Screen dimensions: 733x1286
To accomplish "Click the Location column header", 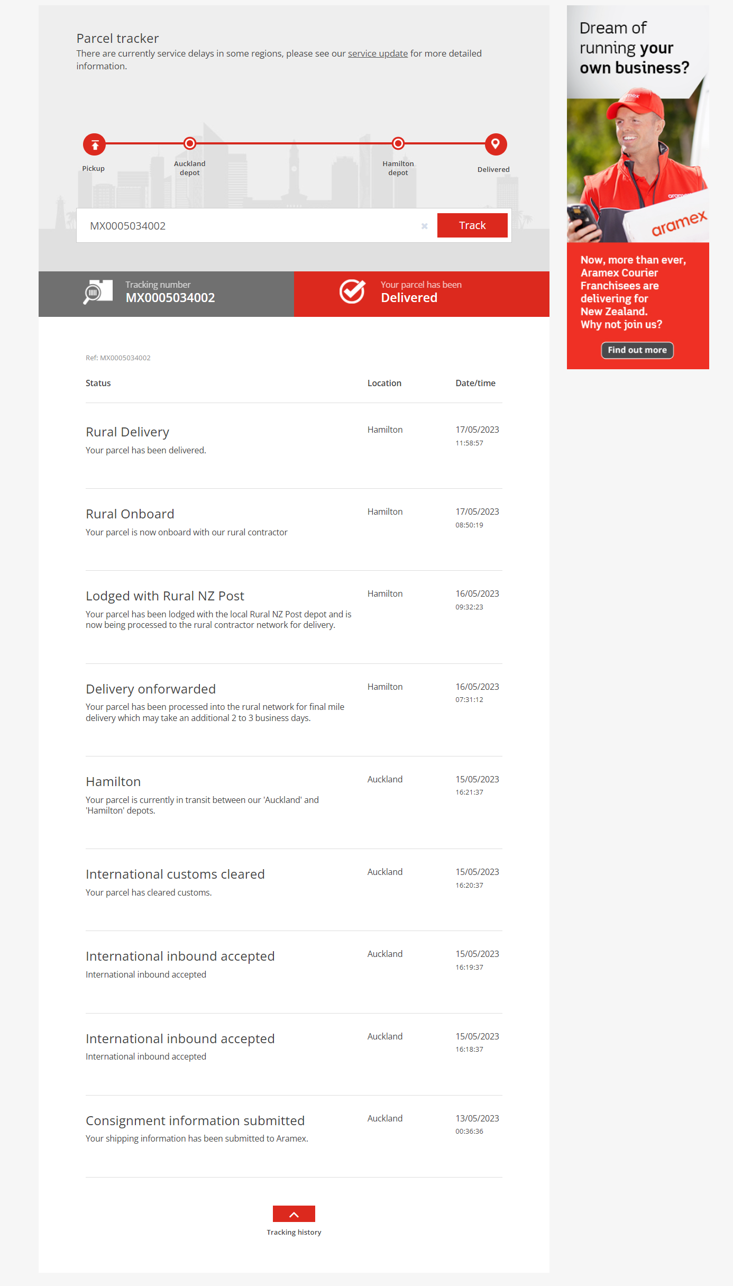I will tap(384, 383).
